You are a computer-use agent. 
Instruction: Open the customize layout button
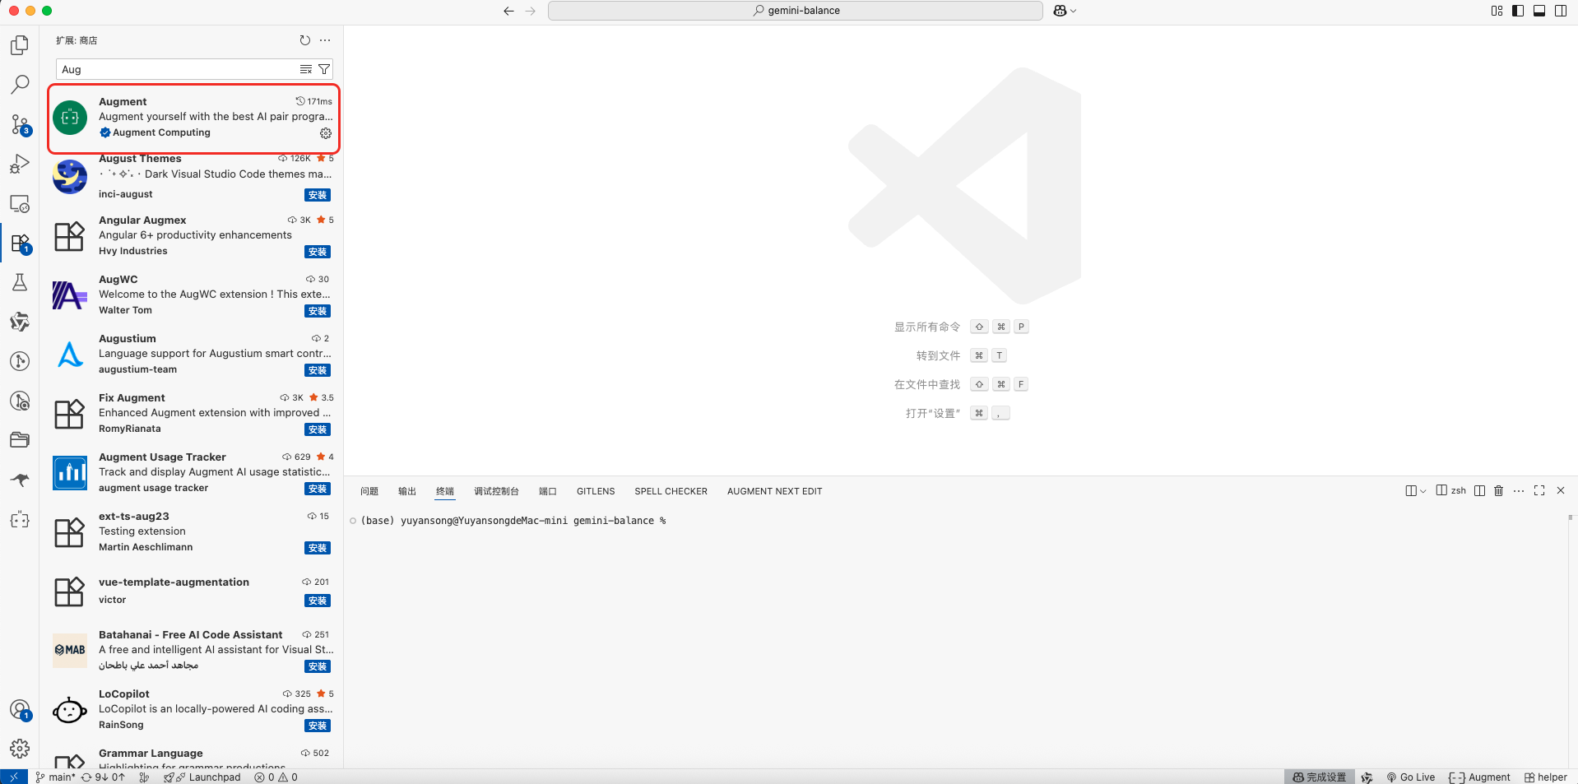[1497, 11]
